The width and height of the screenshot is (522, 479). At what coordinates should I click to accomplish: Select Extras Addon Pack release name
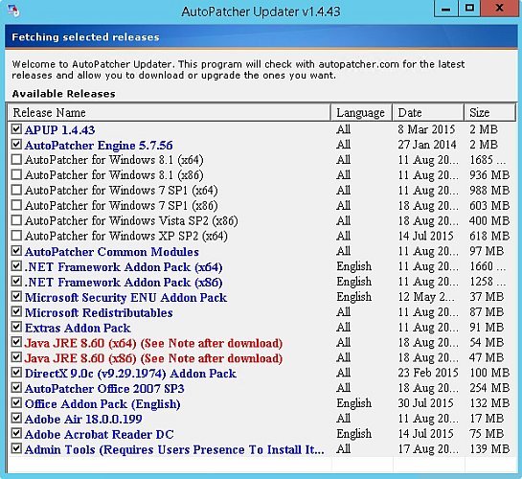point(78,328)
